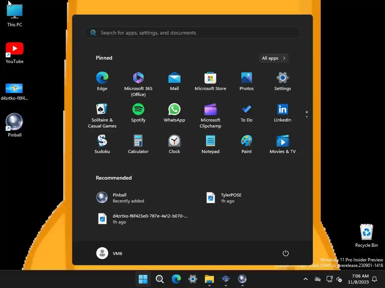Open Paint
The height and width of the screenshot is (288, 385).
tap(247, 144)
